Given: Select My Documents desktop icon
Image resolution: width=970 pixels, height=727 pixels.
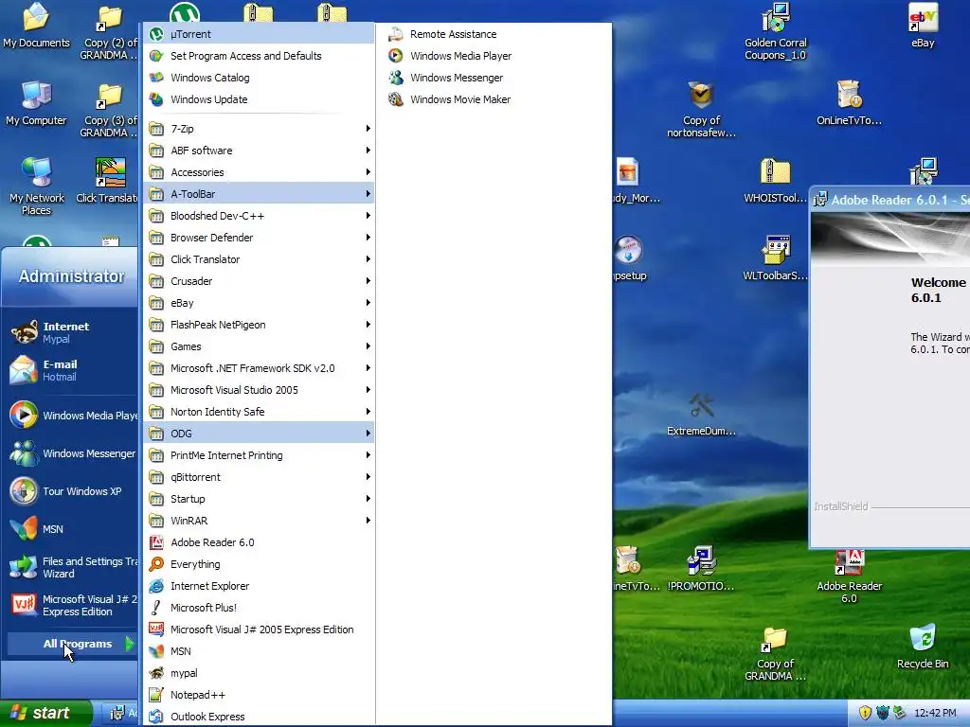Looking at the screenshot, I should (36, 26).
